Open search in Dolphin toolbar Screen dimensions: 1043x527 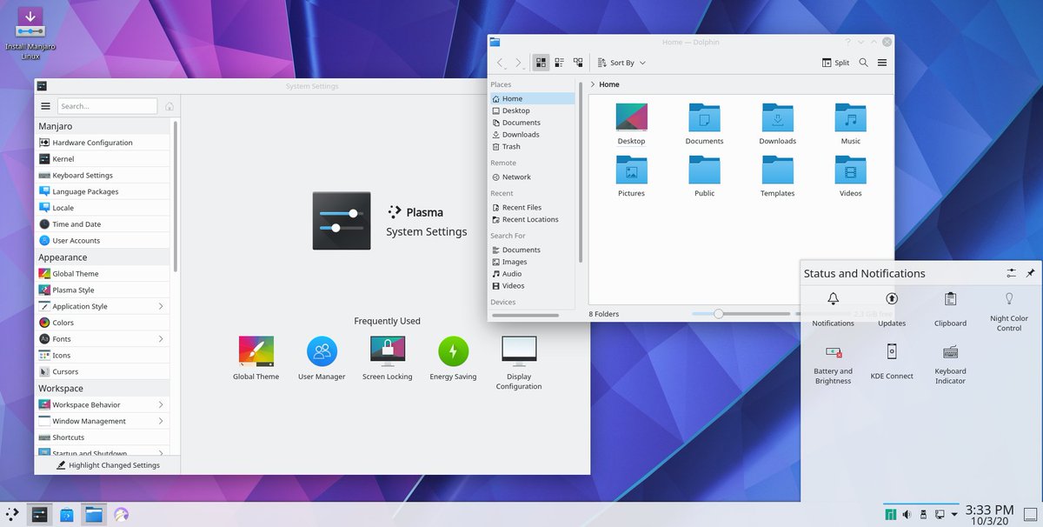click(863, 63)
